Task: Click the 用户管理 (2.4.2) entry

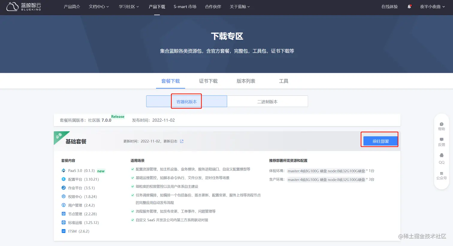Action: (81, 205)
